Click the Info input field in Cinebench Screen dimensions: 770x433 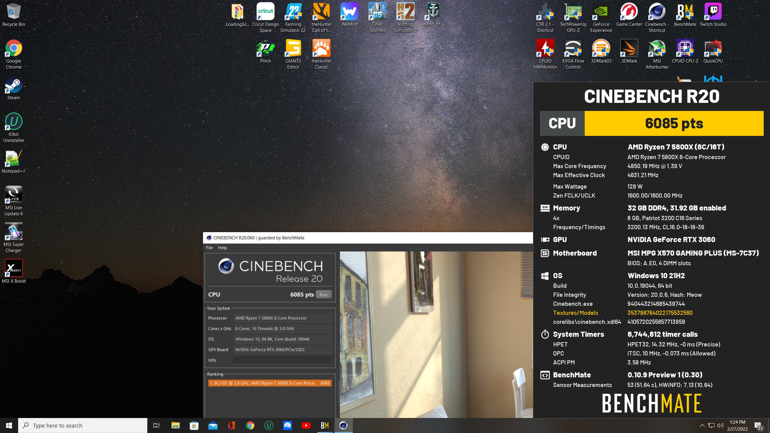(x=282, y=360)
